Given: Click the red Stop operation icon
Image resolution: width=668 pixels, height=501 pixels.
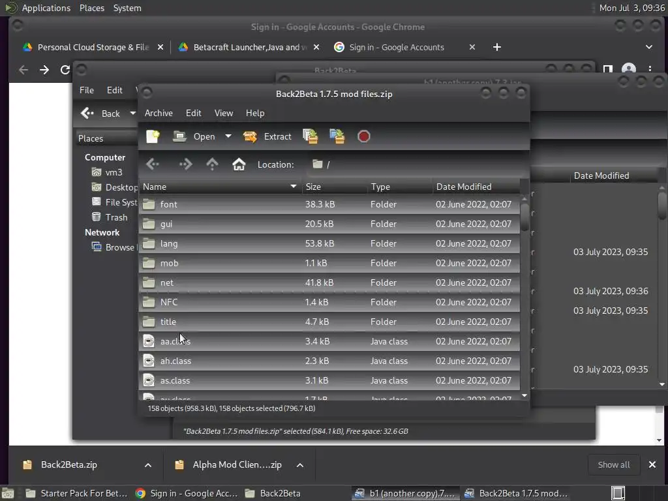Looking at the screenshot, I should [363, 136].
